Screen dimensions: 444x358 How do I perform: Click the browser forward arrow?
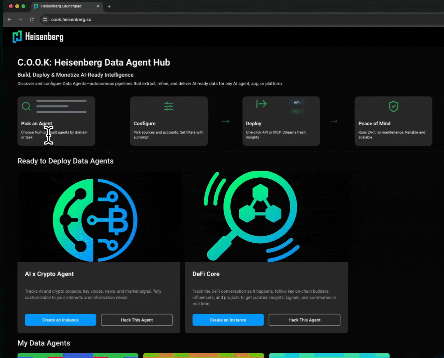tap(21, 20)
